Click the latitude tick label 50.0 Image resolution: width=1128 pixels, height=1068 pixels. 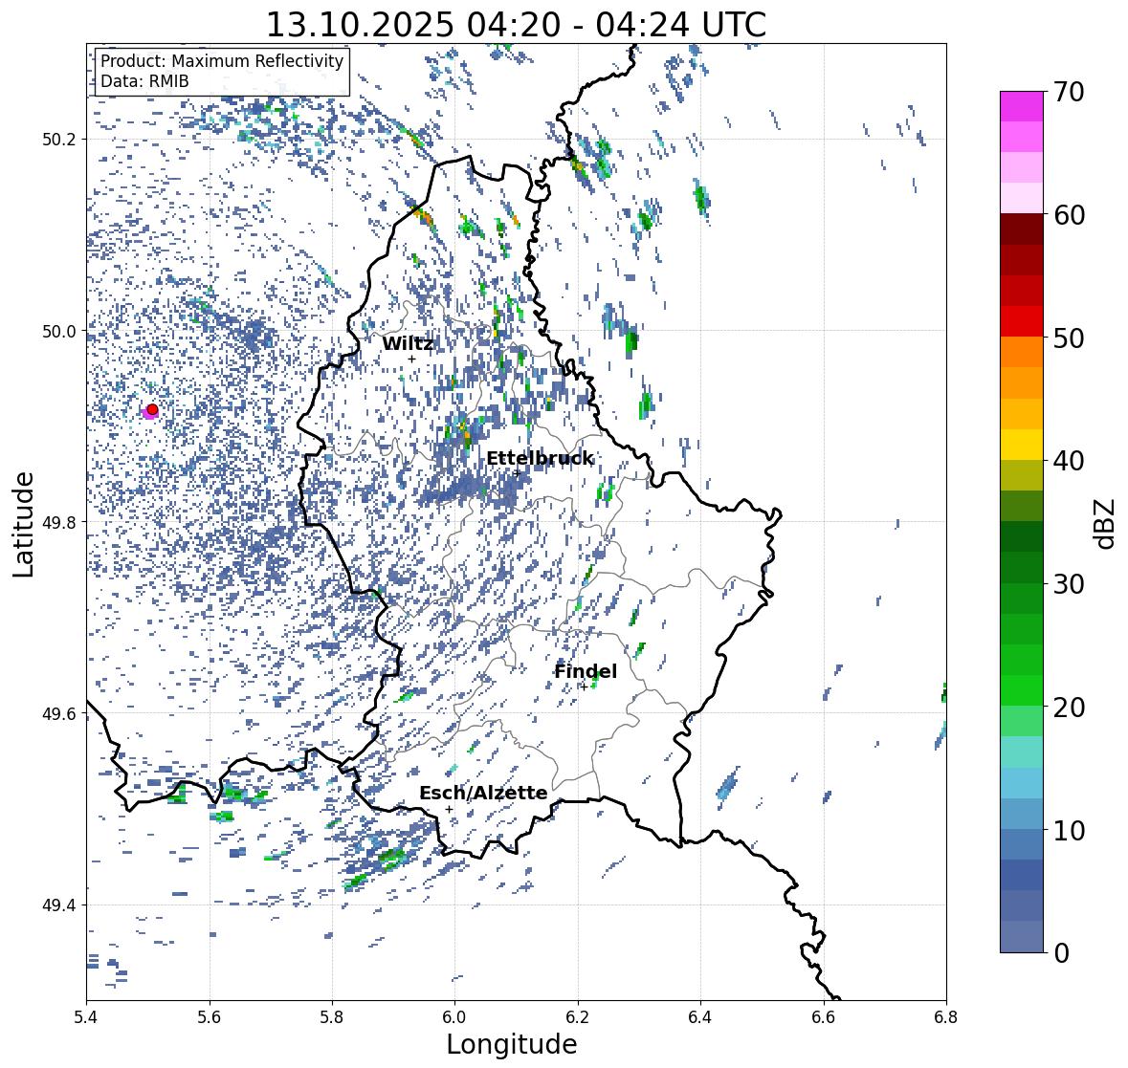pyautogui.click(x=59, y=332)
